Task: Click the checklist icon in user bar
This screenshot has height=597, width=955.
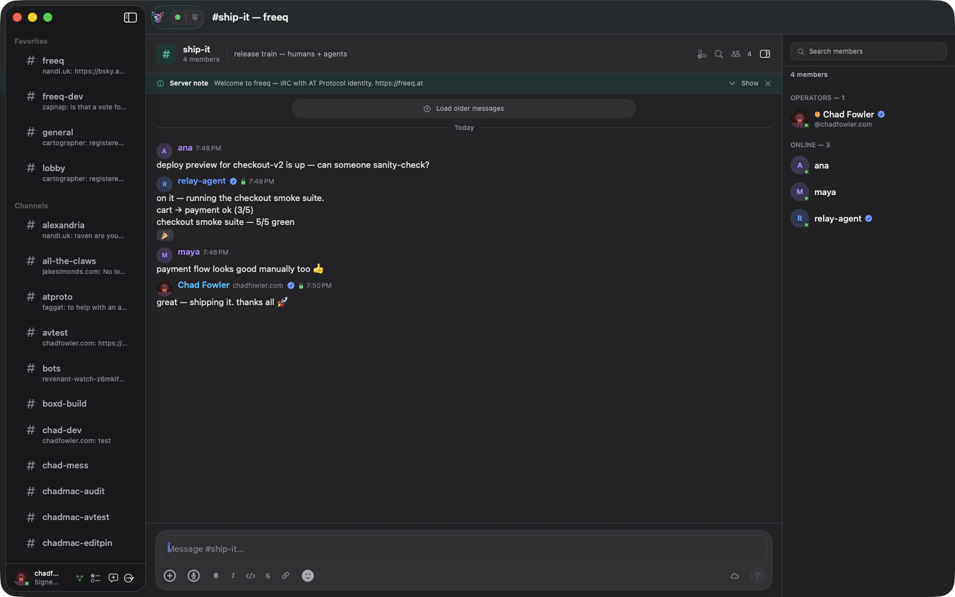Action: [95, 578]
